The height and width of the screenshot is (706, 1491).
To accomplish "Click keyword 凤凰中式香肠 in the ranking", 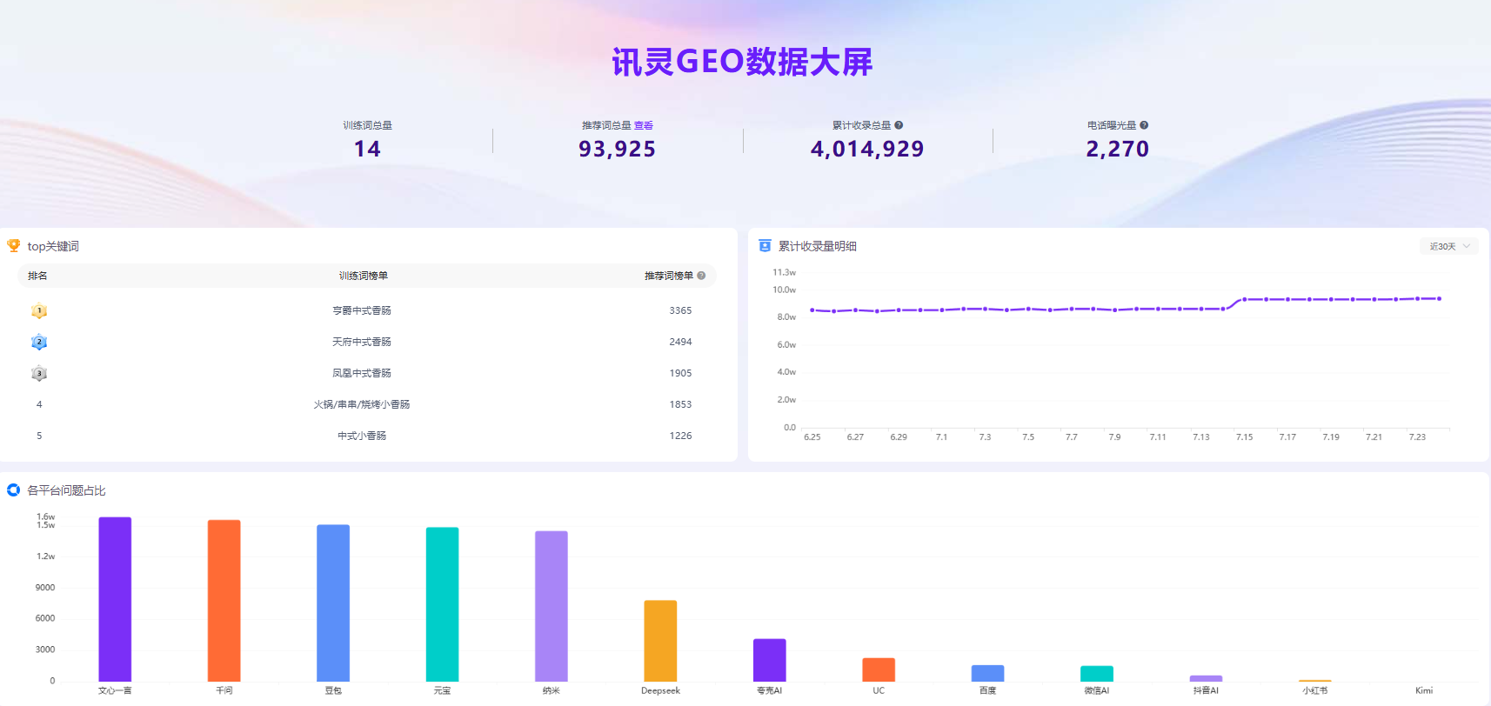I will [x=362, y=373].
